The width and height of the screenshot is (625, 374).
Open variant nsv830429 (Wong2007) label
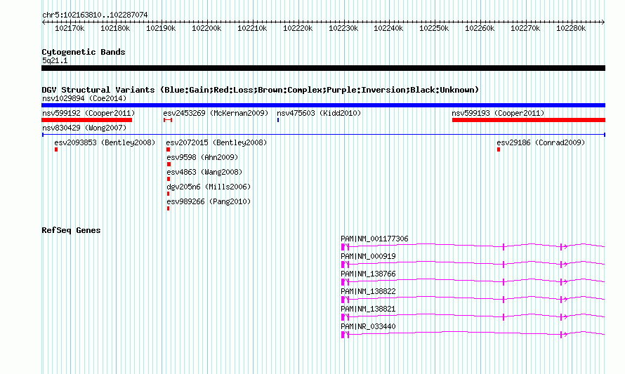tap(84, 128)
